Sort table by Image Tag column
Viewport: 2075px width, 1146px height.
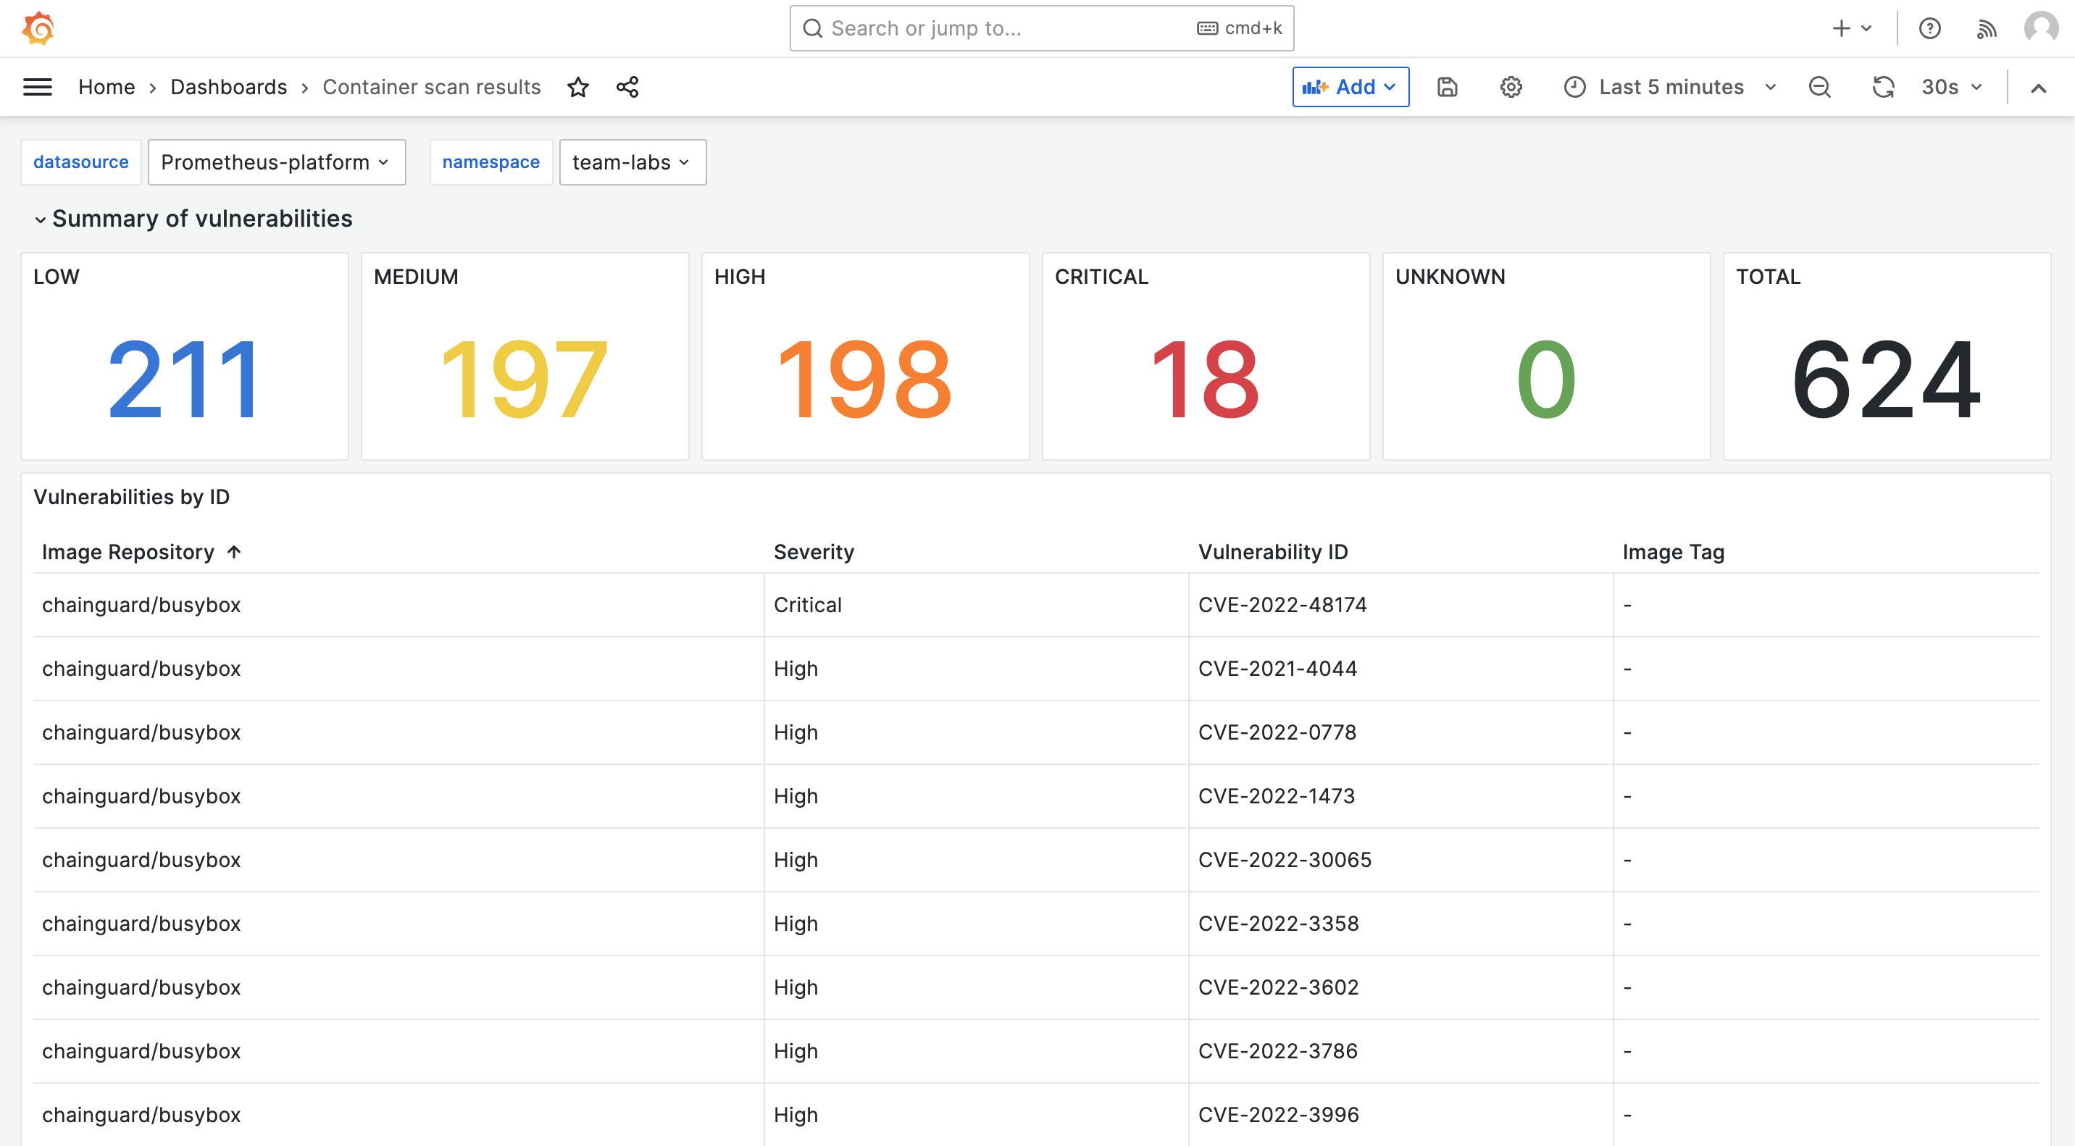[x=1673, y=552]
